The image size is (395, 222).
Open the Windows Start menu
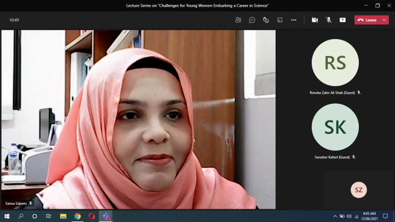click(x=7, y=216)
